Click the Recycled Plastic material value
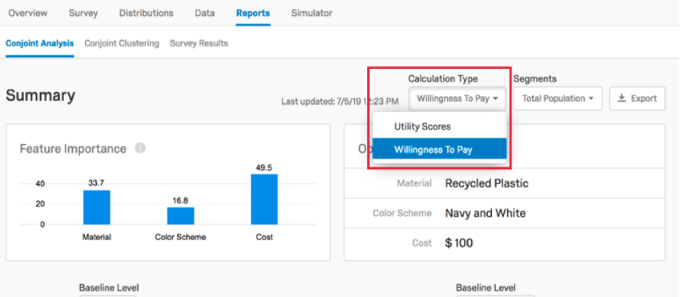681x297 pixels. 487,183
